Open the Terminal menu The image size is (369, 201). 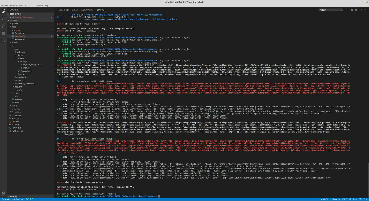pyautogui.click(x=39, y=6)
